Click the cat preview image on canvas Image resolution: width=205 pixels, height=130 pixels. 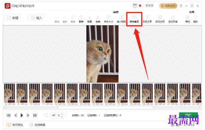102,54
